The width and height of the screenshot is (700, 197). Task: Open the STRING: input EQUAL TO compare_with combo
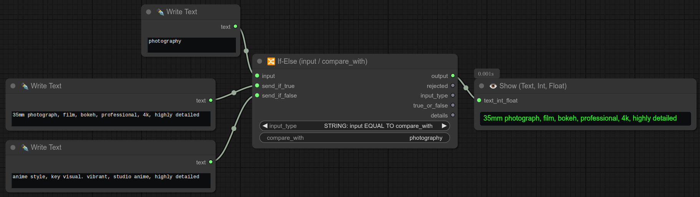click(378, 126)
